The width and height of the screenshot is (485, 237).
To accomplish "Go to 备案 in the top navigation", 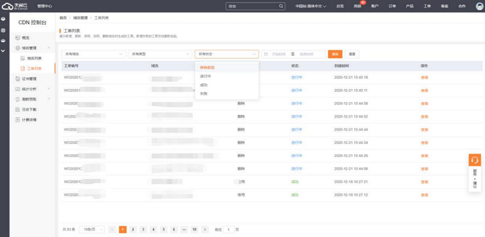I will (x=444, y=6).
